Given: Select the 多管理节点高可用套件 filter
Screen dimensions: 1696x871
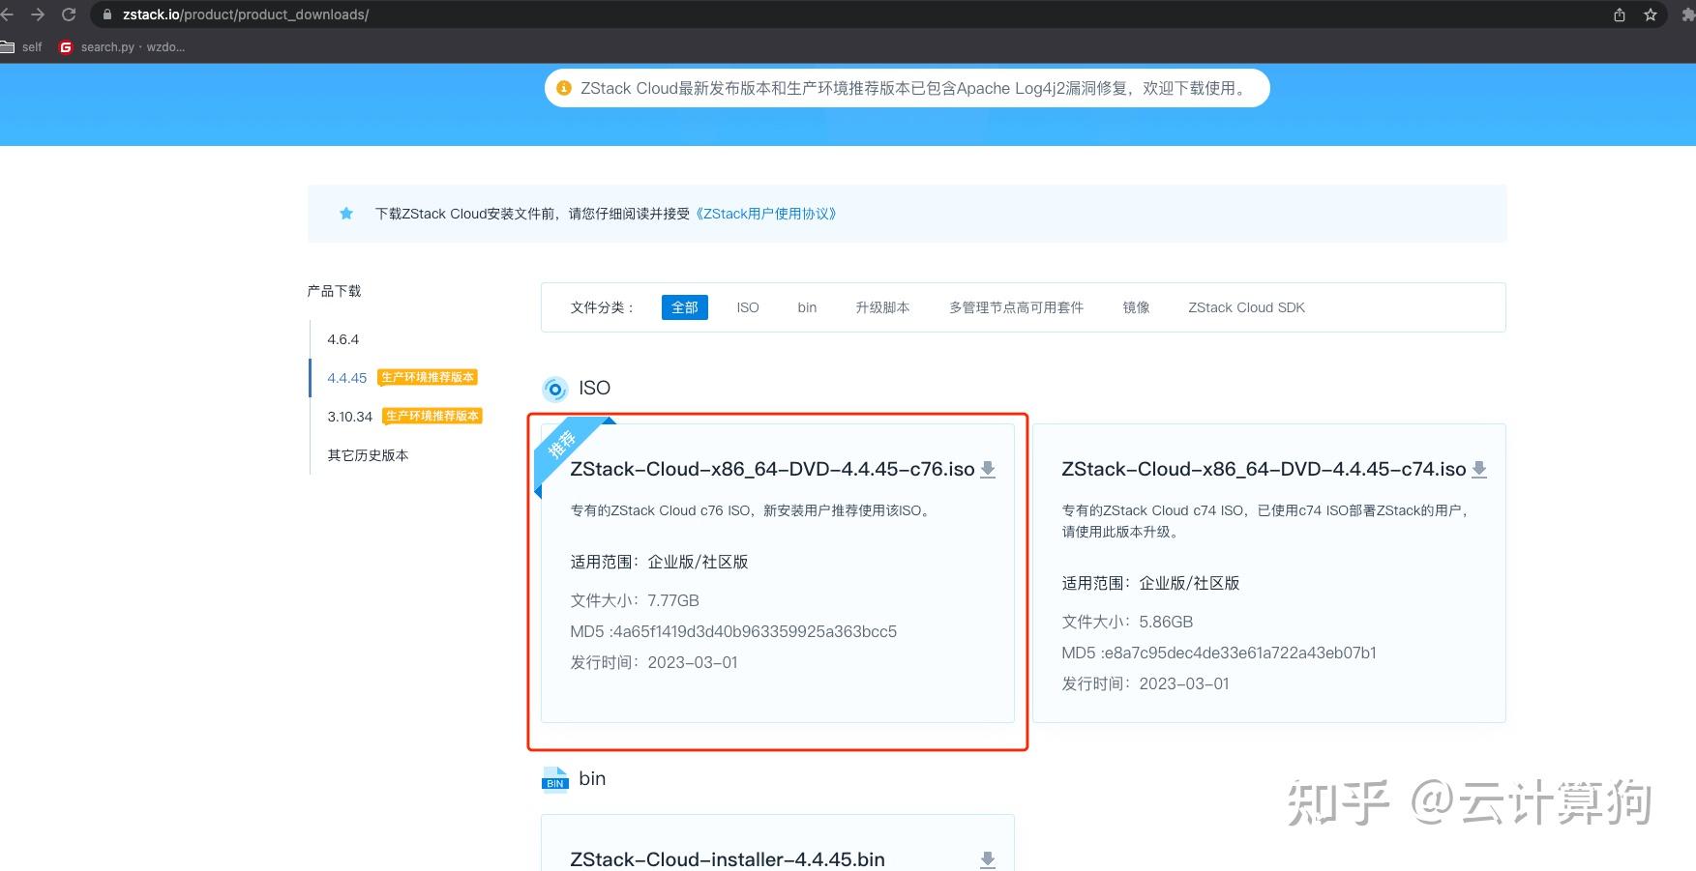Looking at the screenshot, I should pyautogui.click(x=1016, y=307).
